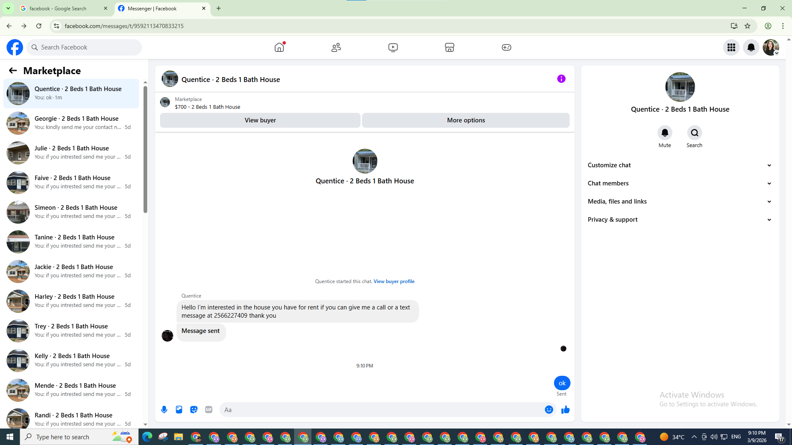Click the View buyer button

pyautogui.click(x=260, y=120)
